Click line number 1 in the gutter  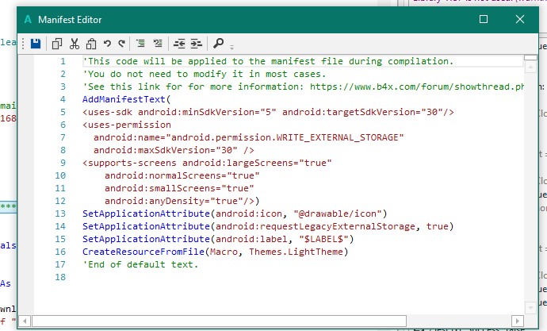click(x=63, y=61)
